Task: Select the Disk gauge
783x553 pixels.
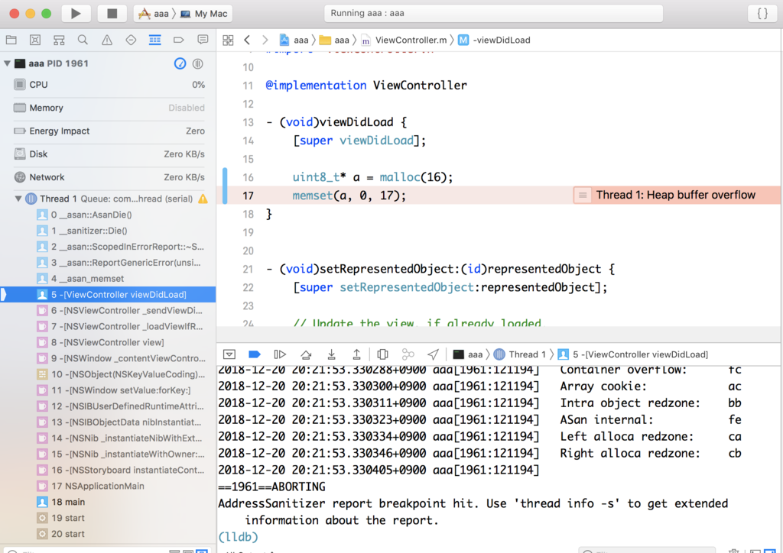Action: tap(109, 154)
